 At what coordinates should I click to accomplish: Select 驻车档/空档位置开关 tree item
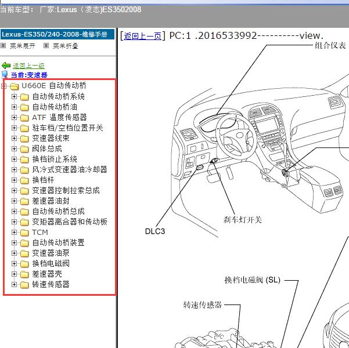(67, 128)
